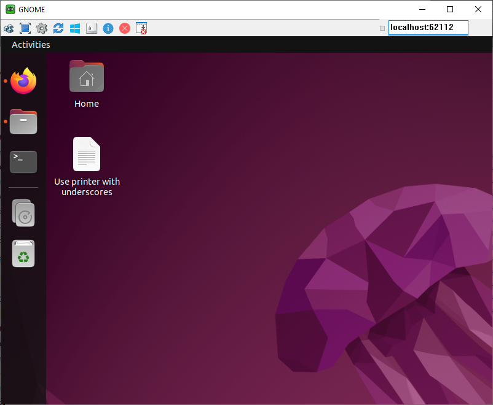Launch the Terminal from the dock

click(x=23, y=161)
